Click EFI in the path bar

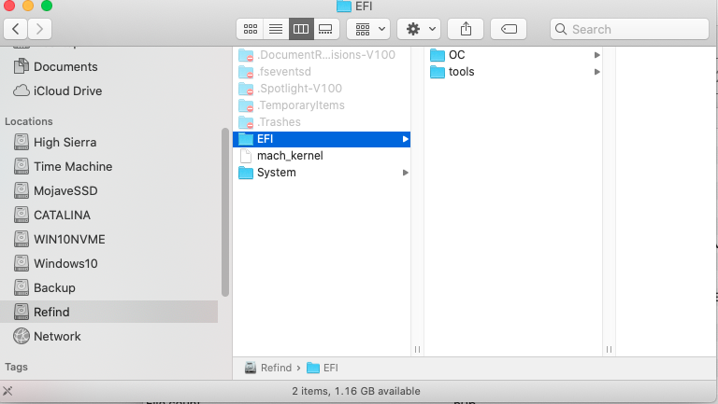coord(323,368)
